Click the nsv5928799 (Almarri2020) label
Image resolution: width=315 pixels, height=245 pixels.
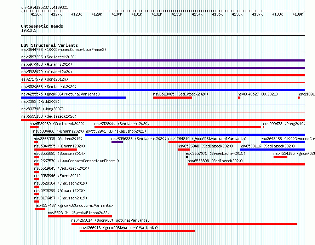[59, 191]
